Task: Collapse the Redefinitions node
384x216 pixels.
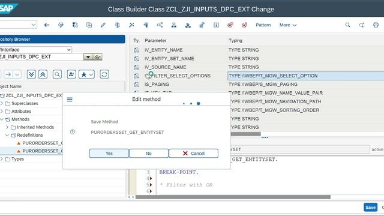Action: pyautogui.click(x=7, y=135)
